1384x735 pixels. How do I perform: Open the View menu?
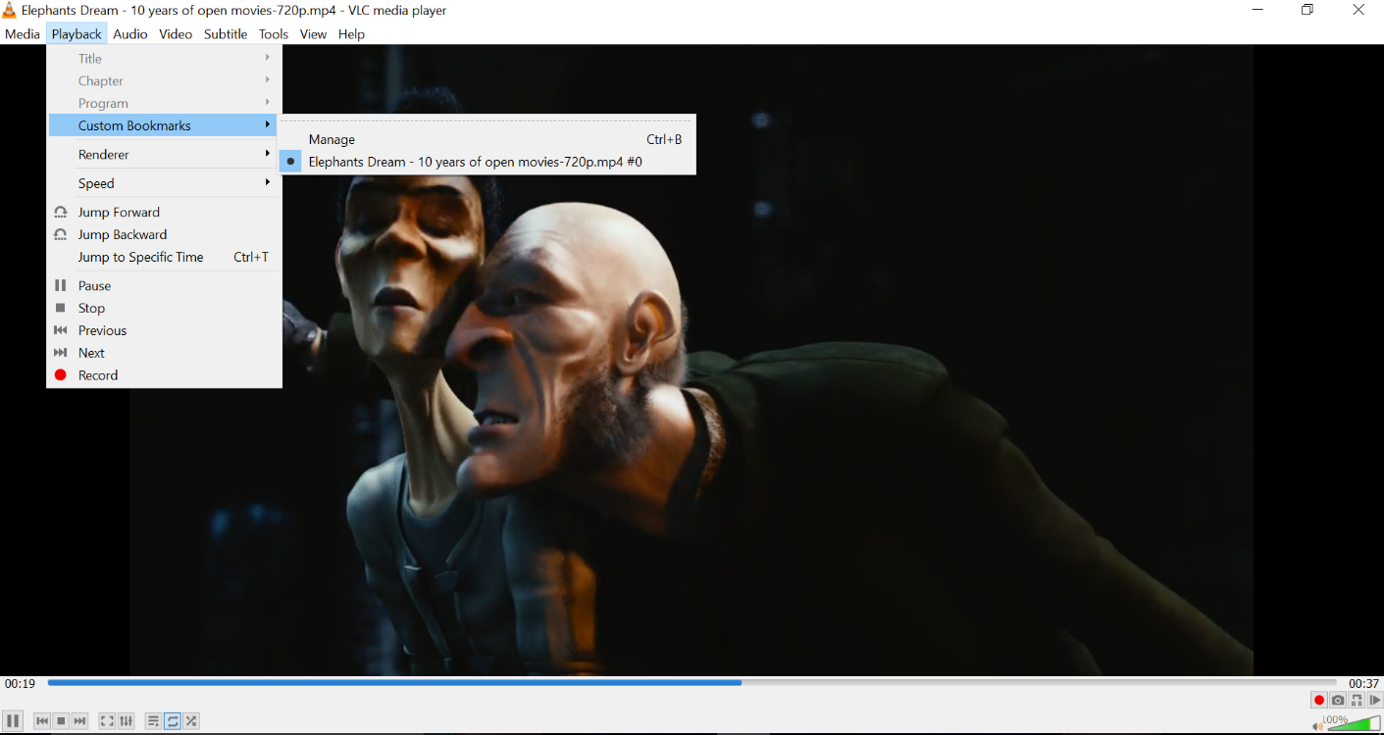(313, 33)
